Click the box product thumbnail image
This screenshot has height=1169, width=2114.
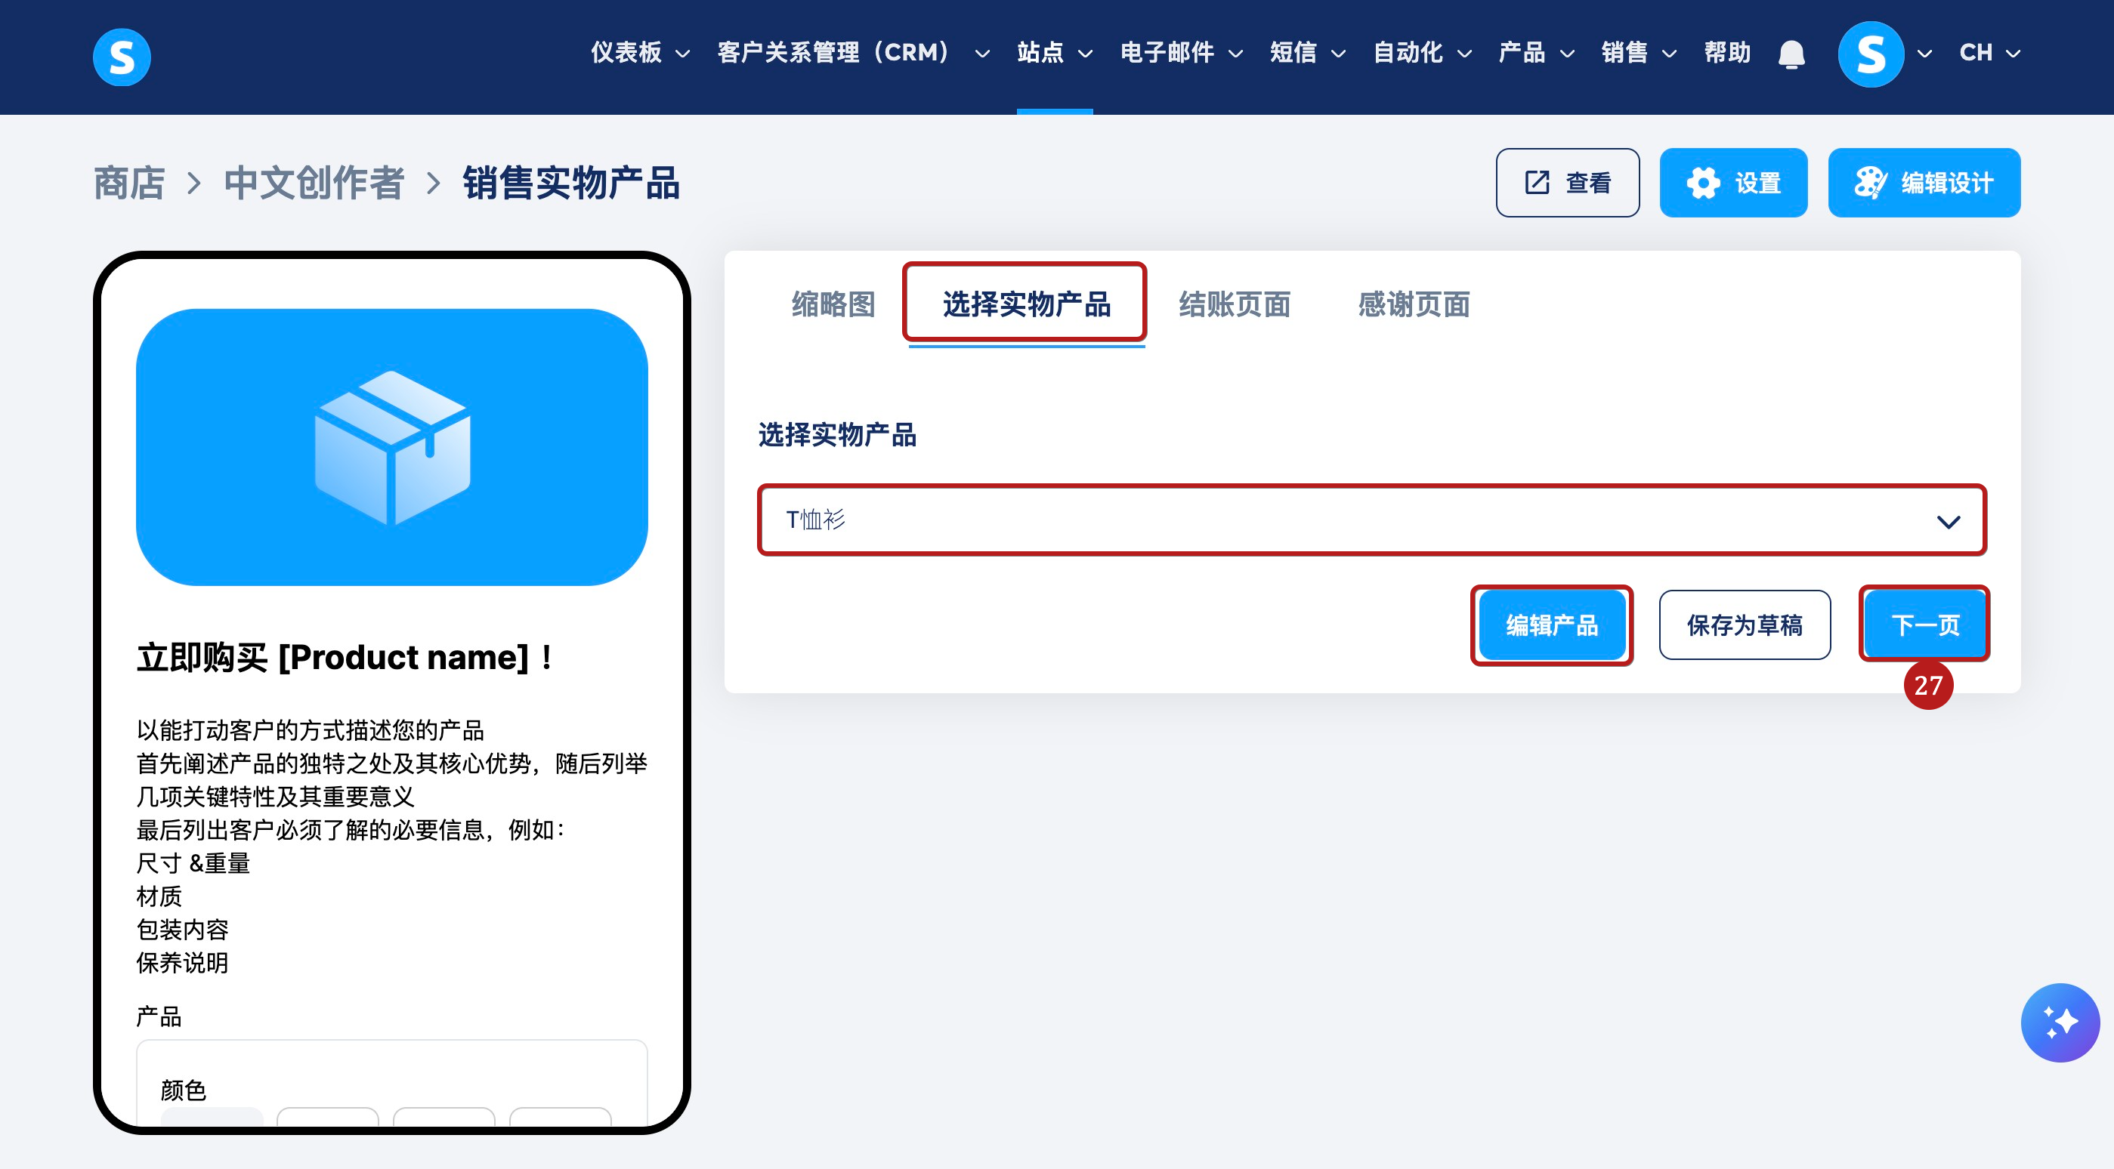click(391, 446)
